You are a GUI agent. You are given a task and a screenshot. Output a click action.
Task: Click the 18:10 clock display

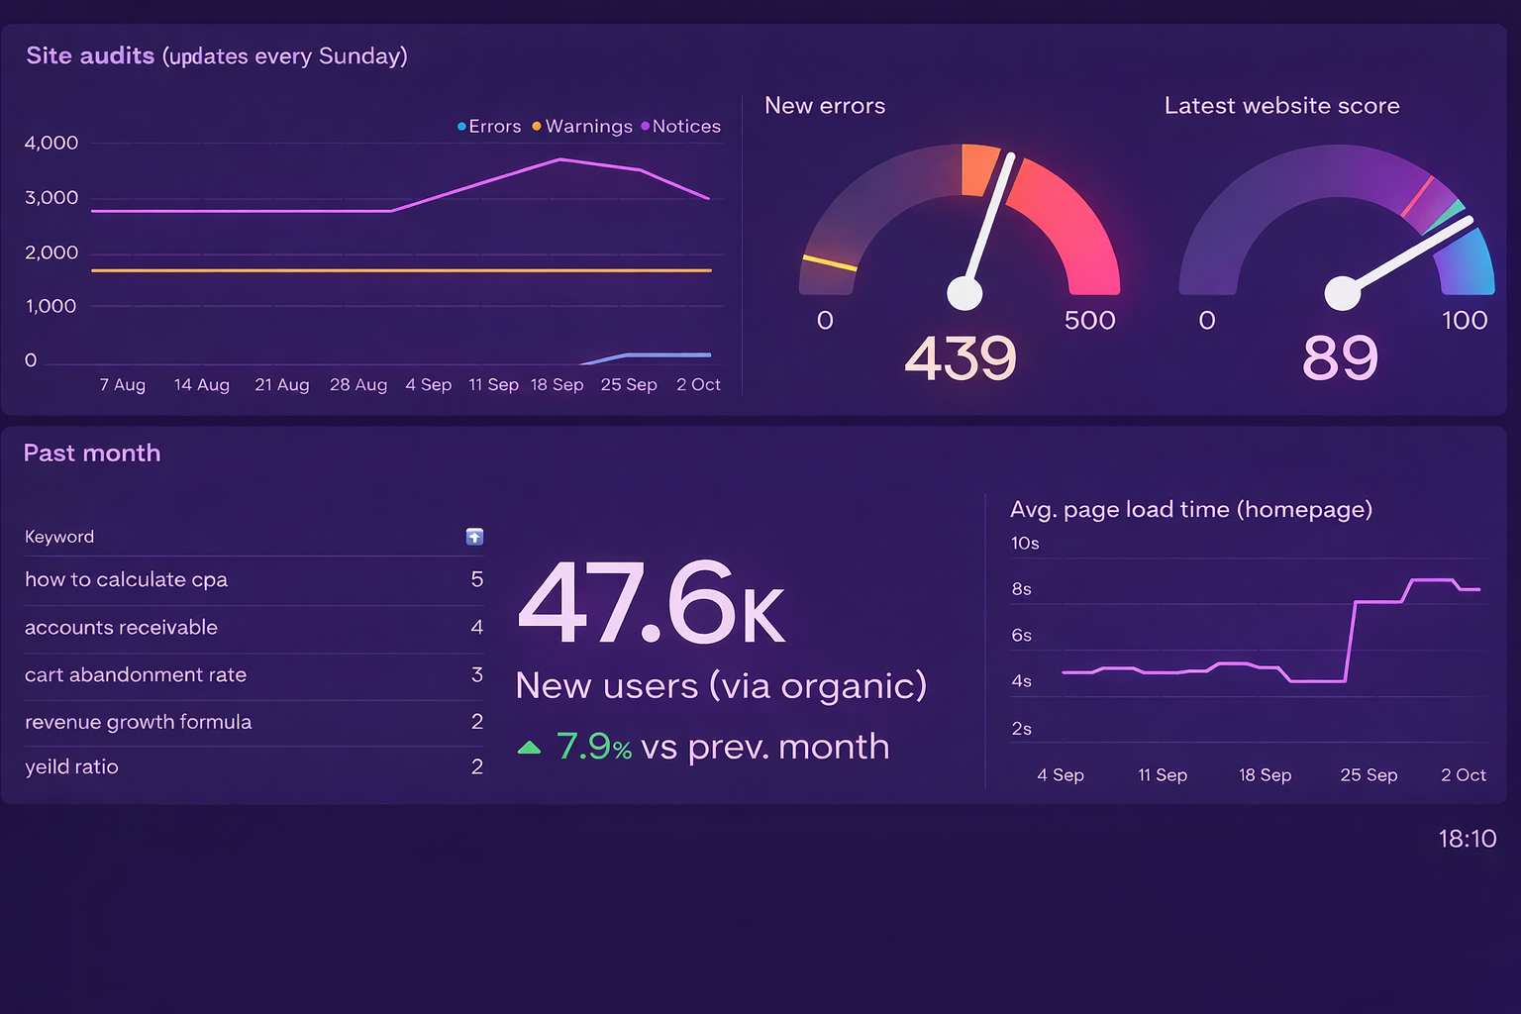click(x=1467, y=840)
